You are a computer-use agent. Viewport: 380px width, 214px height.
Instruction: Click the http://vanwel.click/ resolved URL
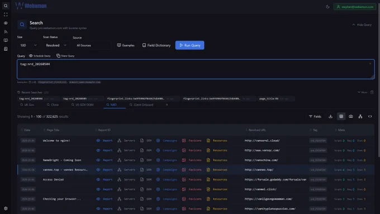pos(260,189)
